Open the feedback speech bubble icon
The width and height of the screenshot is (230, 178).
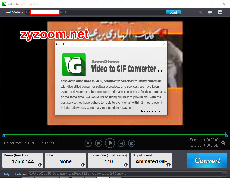tap(210, 12)
